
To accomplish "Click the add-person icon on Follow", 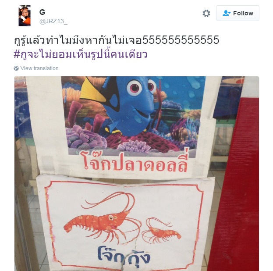I will tap(227, 13).
